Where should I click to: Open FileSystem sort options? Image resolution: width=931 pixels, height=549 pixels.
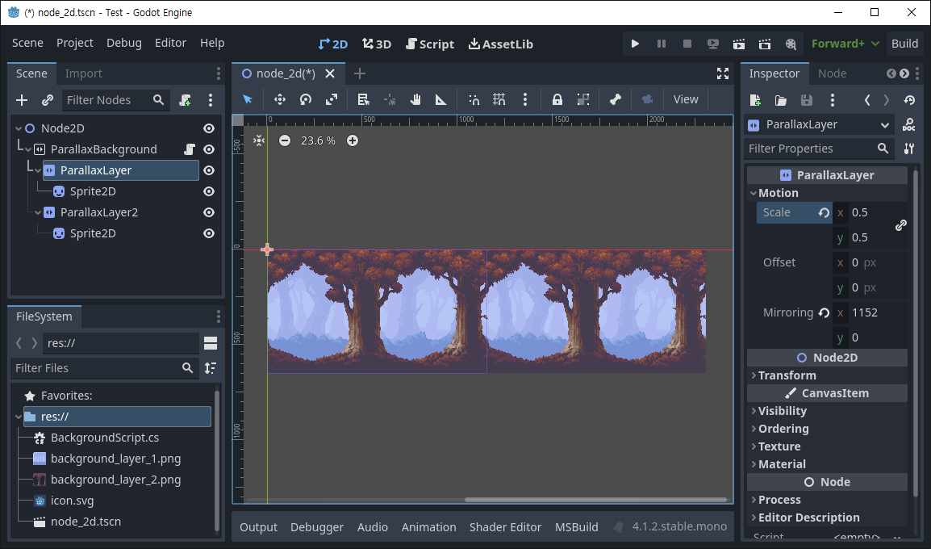[211, 368]
